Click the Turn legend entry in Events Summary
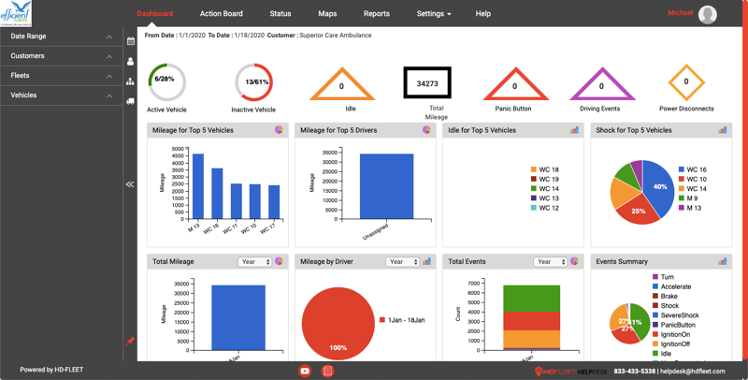The width and height of the screenshot is (748, 380). pyautogui.click(x=663, y=277)
